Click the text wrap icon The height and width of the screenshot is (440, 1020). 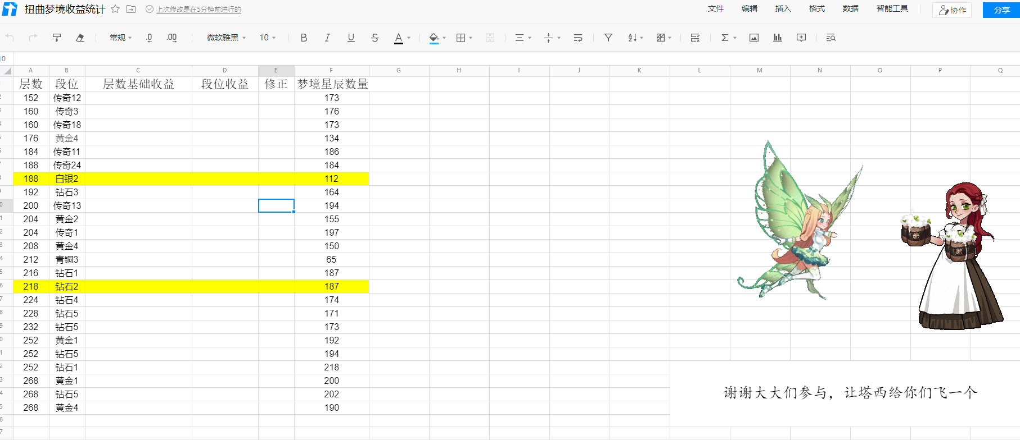click(578, 38)
